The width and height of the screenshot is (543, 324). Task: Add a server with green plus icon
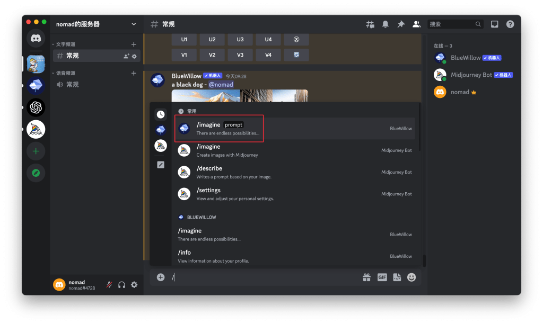pos(36,151)
